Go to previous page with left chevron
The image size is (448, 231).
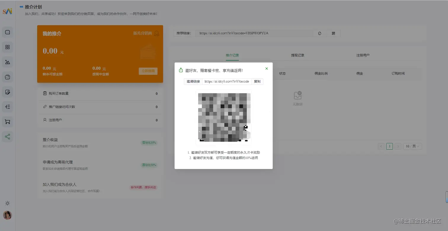380,146
